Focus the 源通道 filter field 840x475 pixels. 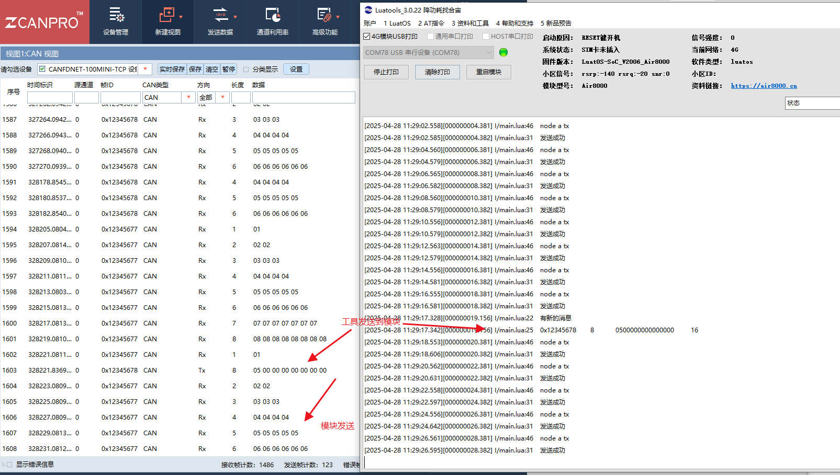click(86, 98)
